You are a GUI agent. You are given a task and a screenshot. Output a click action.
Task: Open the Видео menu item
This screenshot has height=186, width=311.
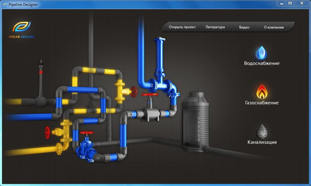tap(244, 27)
